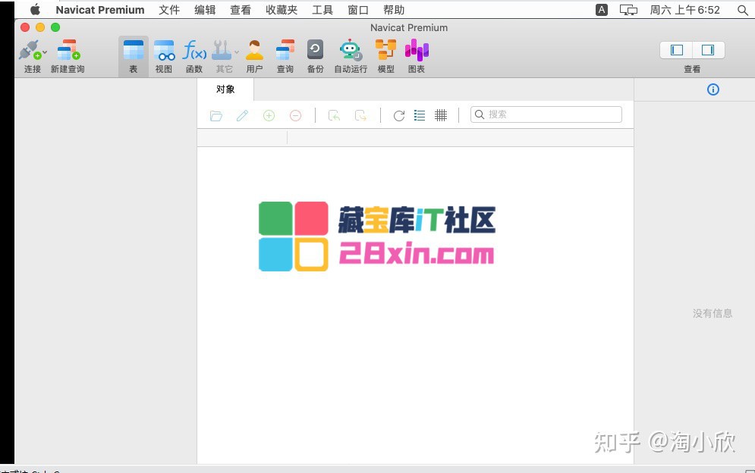Select the 对象 objects tab
This screenshot has width=755, height=473.
pyautogui.click(x=225, y=89)
